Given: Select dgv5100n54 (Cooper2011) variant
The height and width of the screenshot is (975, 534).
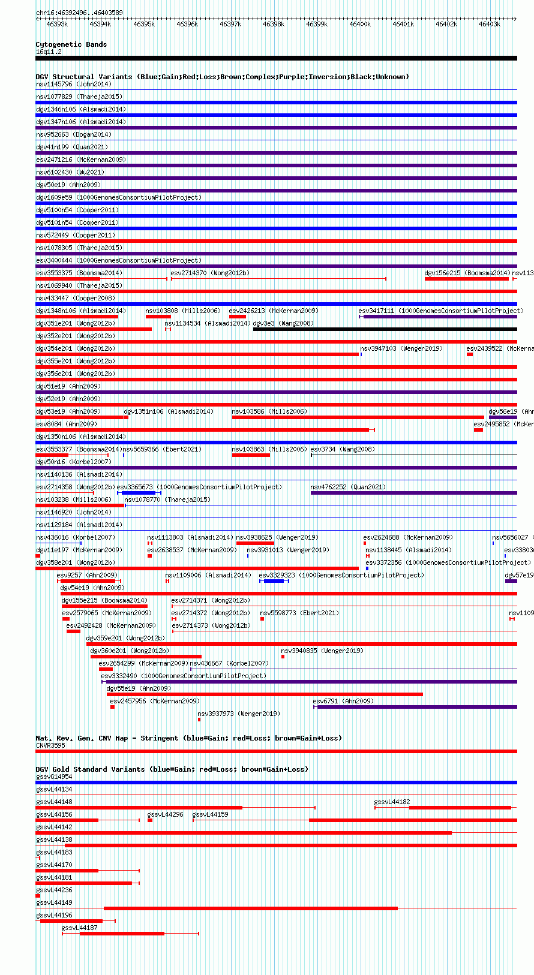Looking at the screenshot, I should (x=77, y=210).
